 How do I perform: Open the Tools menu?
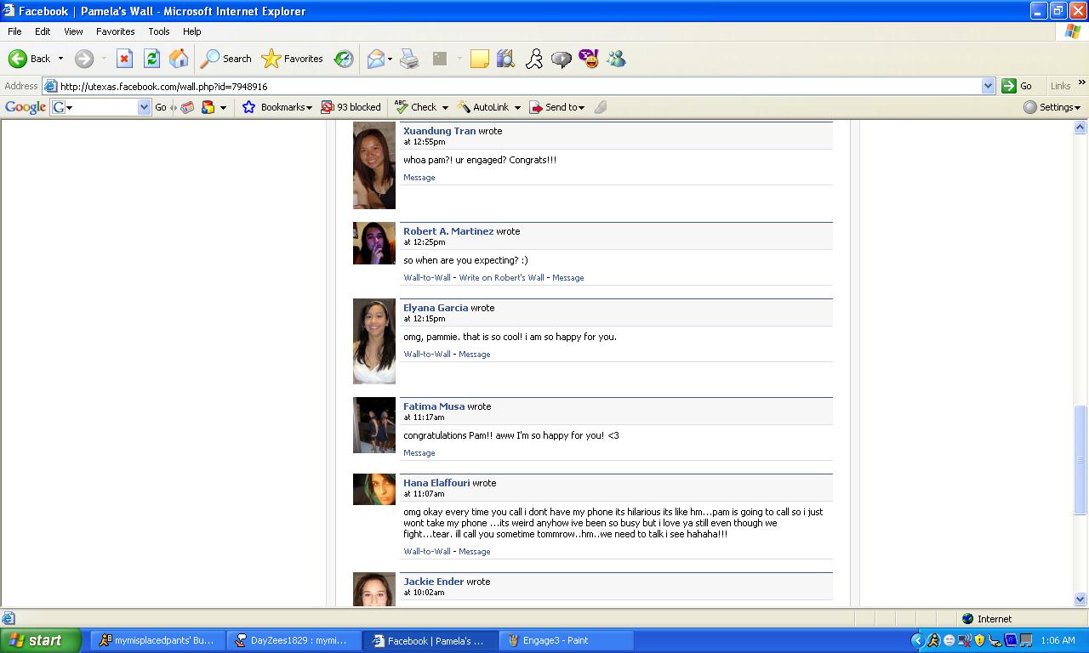[159, 31]
